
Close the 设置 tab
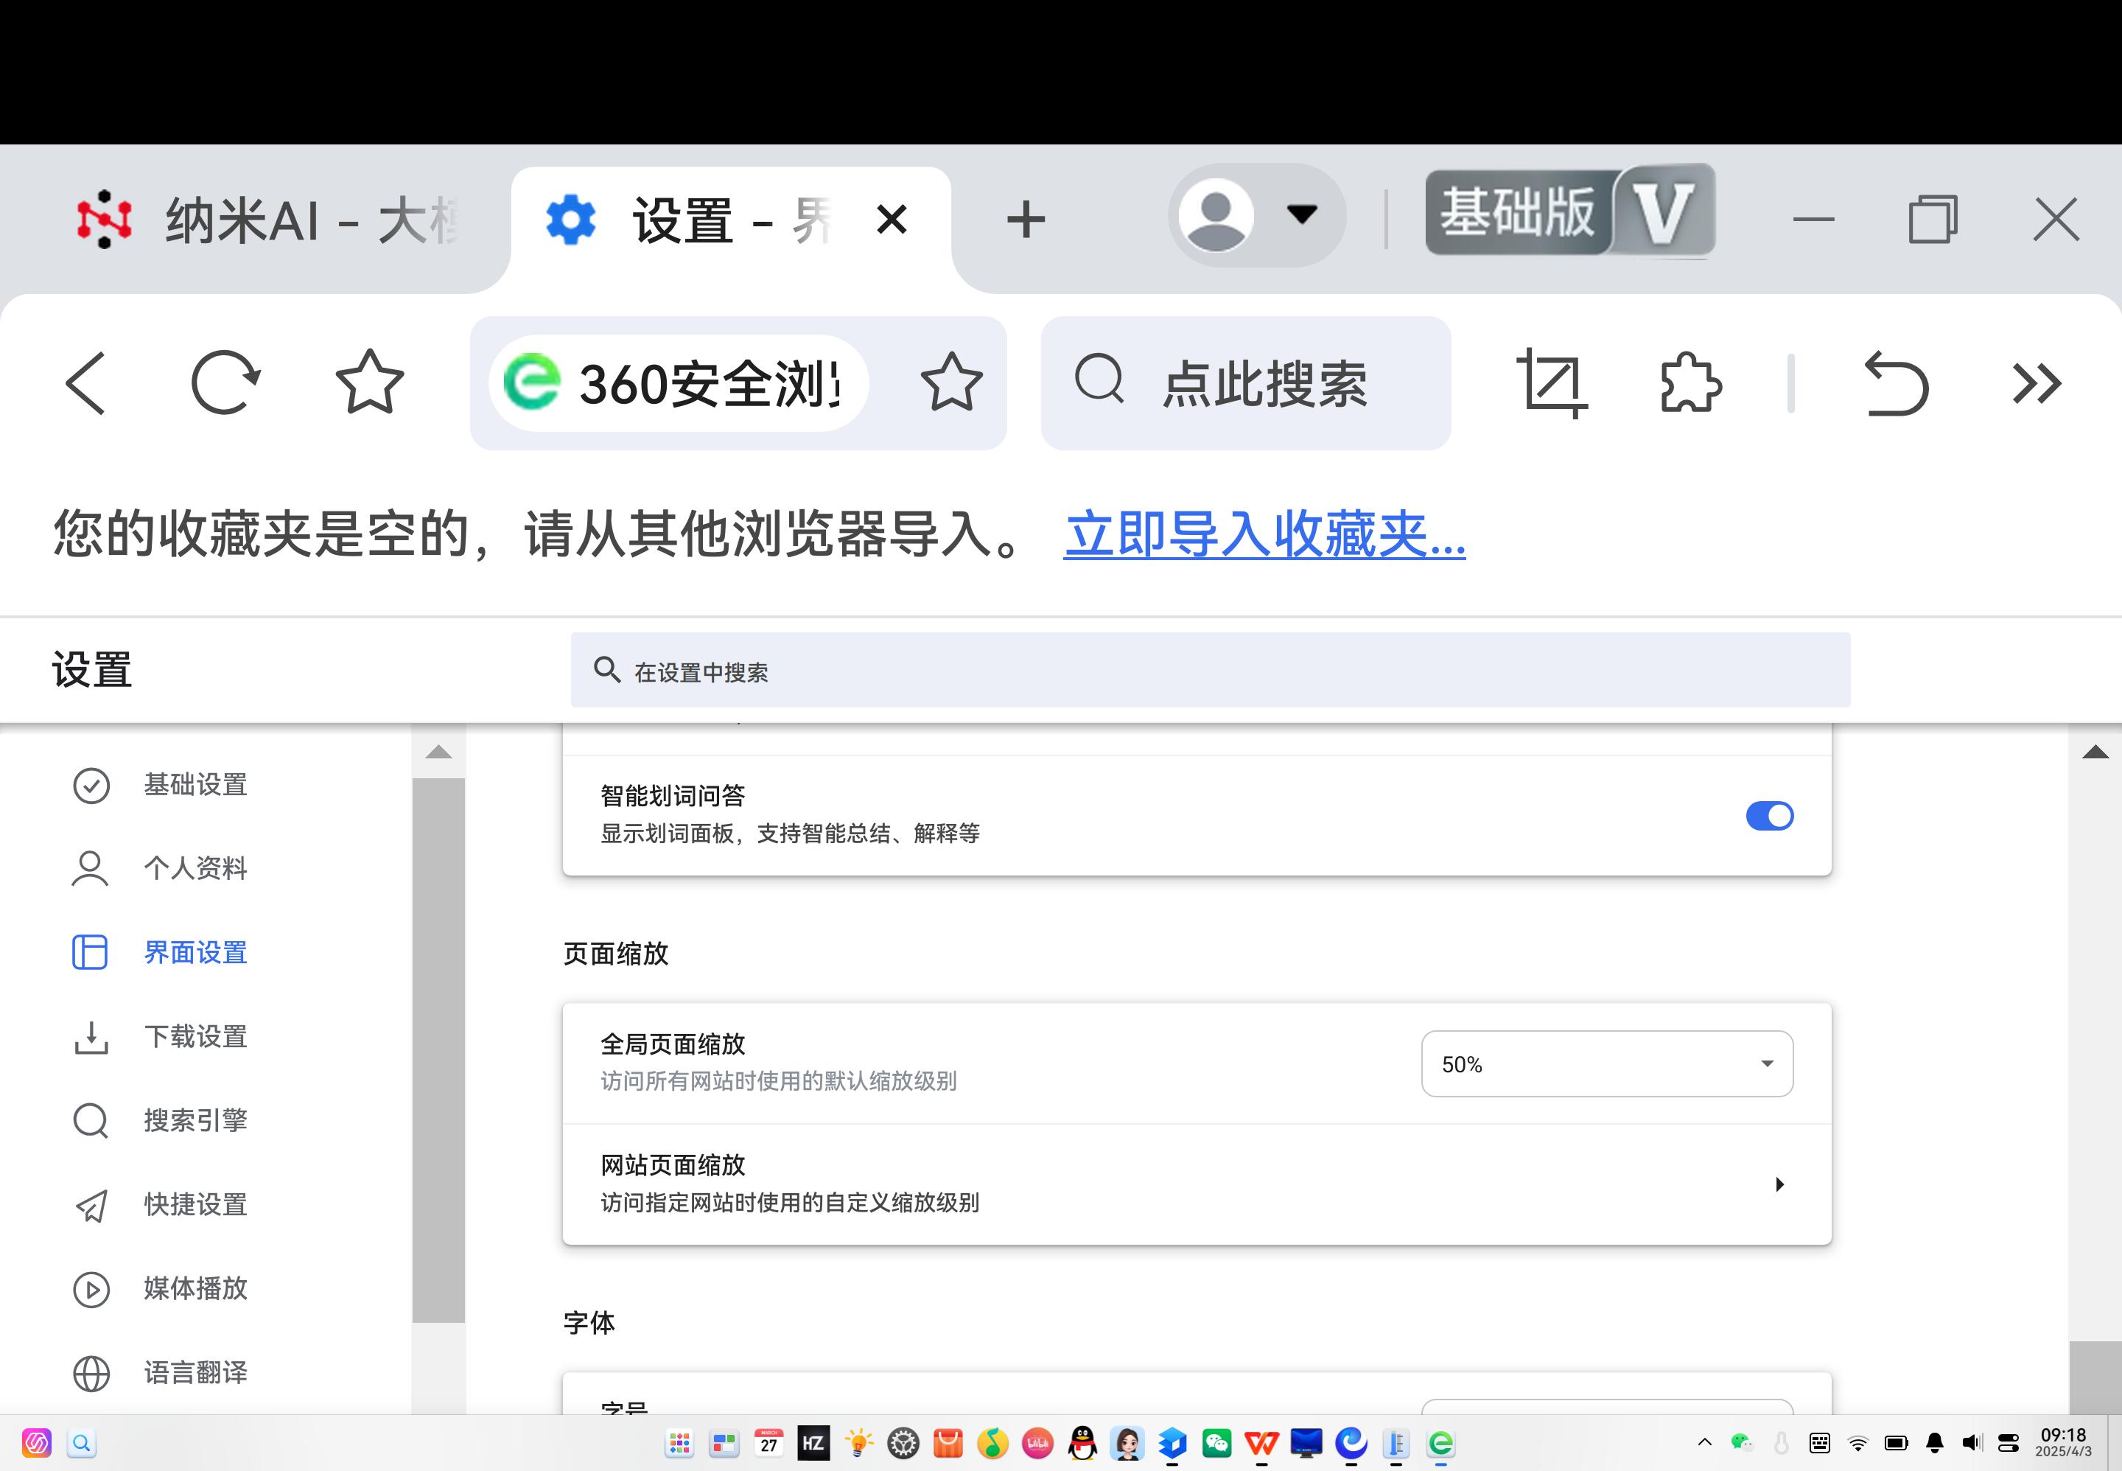click(891, 220)
